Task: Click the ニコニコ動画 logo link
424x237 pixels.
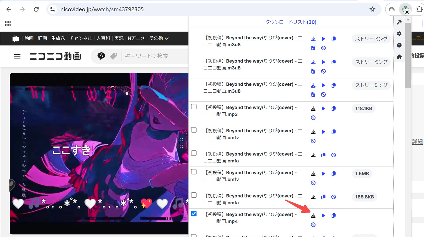Action: point(55,56)
